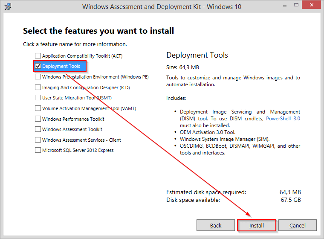This screenshot has height=239, width=324.
Task: Tick Microsoft SQL Server 2012 Express checkbox
Action: (x=38, y=150)
